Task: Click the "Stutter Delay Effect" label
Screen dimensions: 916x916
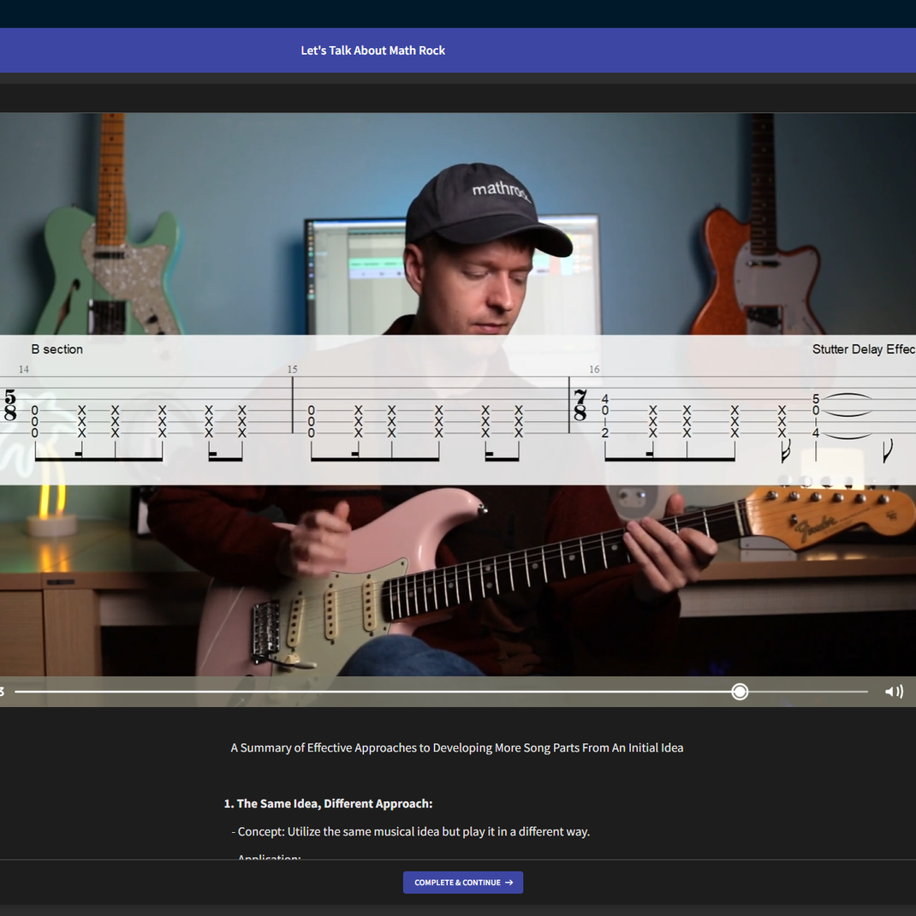Action: (x=863, y=349)
